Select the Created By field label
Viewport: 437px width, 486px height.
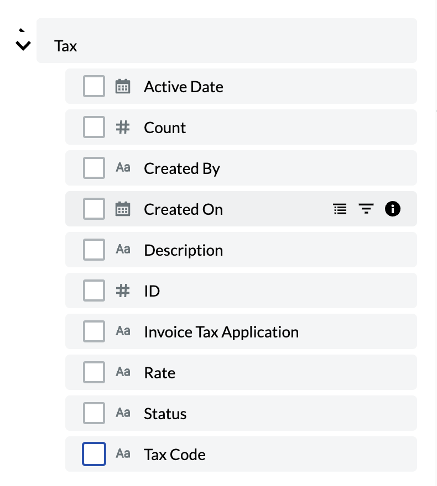coord(182,168)
